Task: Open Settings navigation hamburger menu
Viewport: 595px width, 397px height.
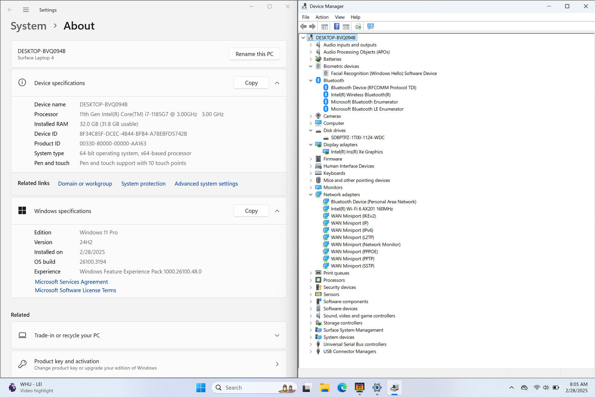Action: pos(26,10)
